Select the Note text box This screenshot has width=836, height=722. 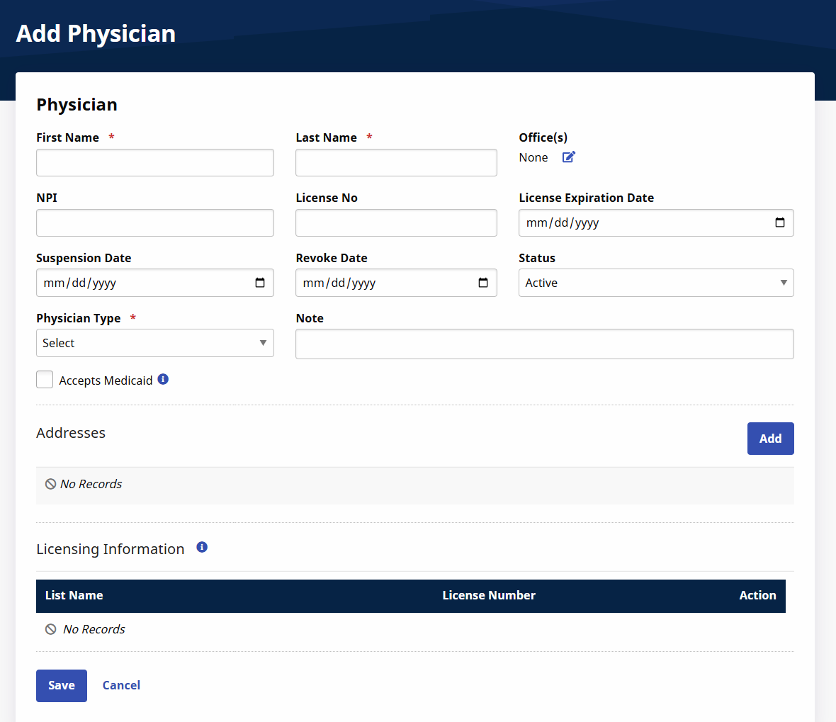coord(544,344)
